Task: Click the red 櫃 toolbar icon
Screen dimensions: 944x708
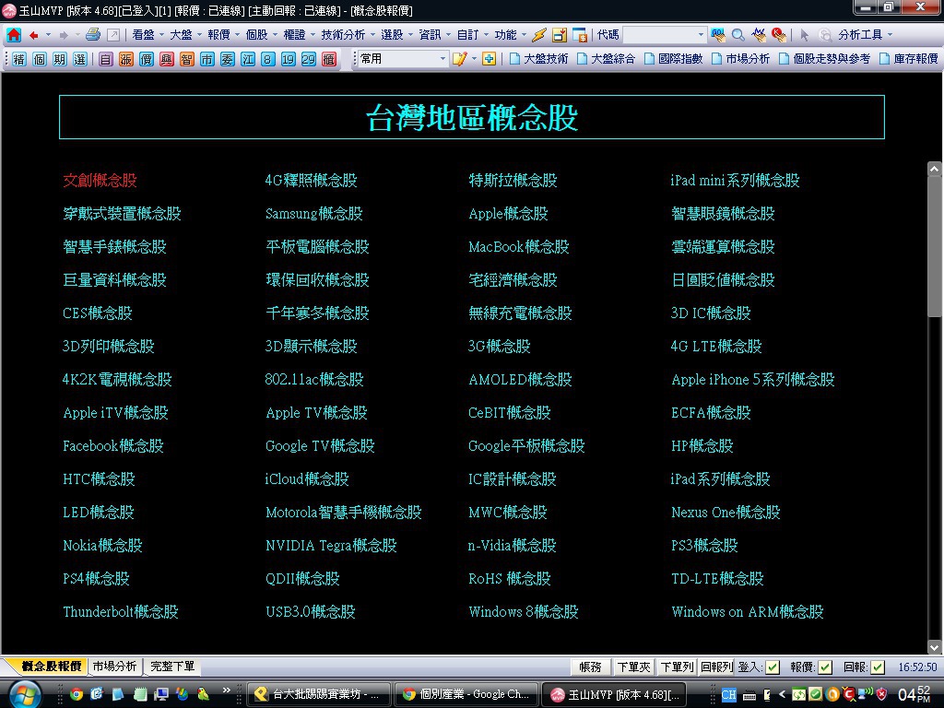Action: pos(329,59)
